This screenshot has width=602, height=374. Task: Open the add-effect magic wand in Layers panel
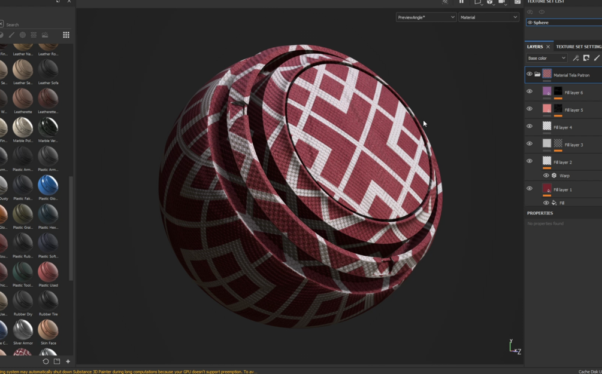[x=576, y=58]
